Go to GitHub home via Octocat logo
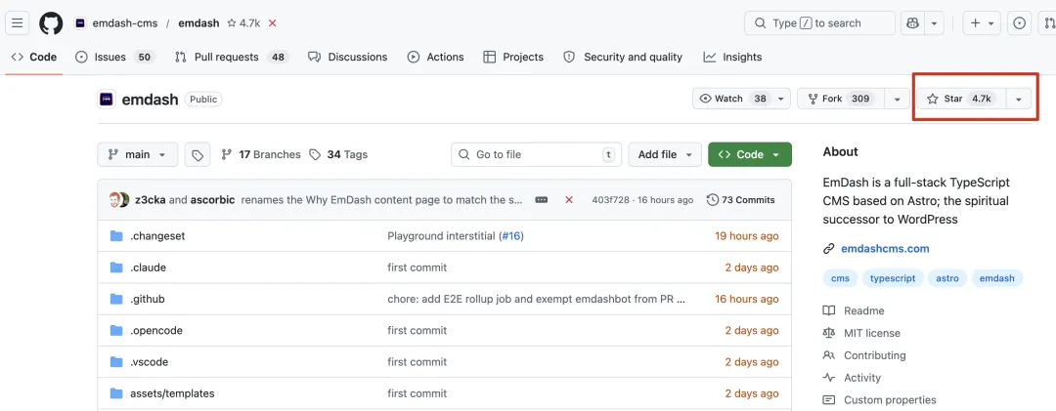This screenshot has height=411, width=1056. pyautogui.click(x=51, y=22)
